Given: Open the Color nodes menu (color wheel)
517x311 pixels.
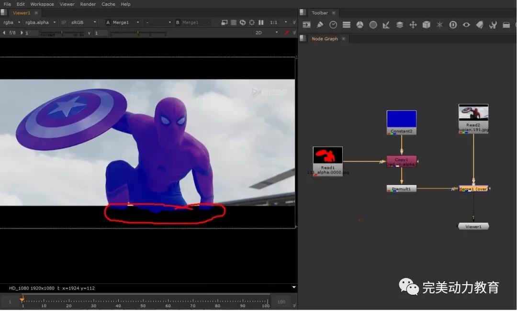Looking at the screenshot, I should [360, 25].
